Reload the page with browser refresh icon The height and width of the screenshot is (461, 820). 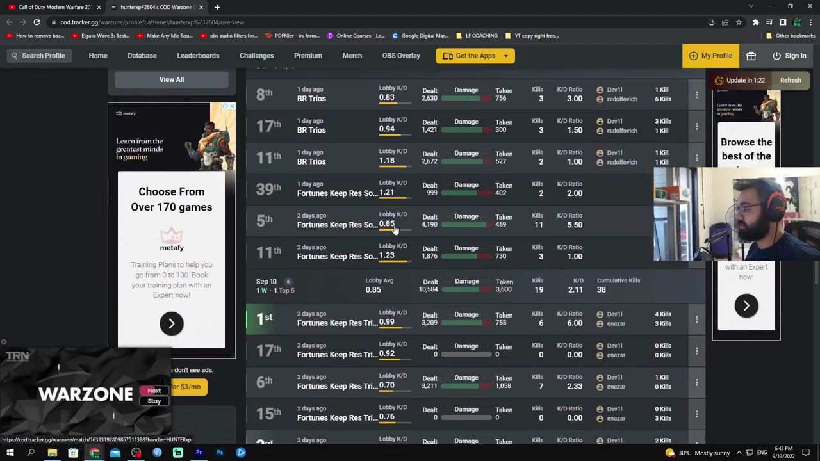(37, 22)
